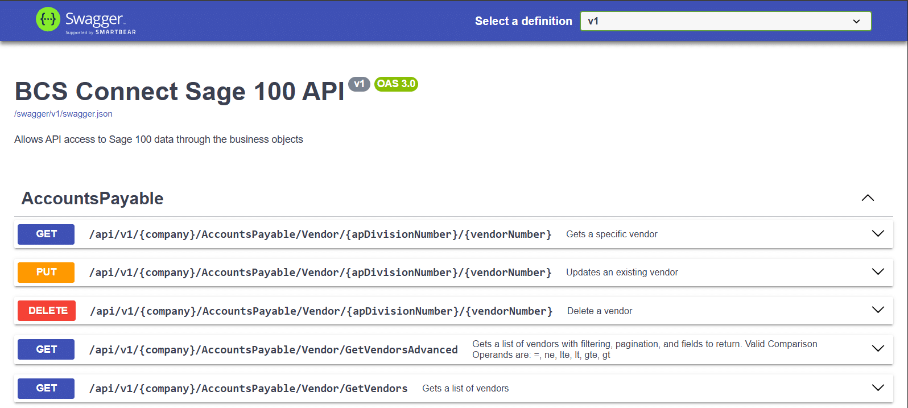Click GET button for Gets a specific vendor
The image size is (908, 408).
pyautogui.click(x=46, y=234)
